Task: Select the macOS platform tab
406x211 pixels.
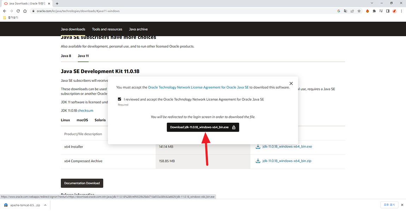Action: [x=82, y=120]
